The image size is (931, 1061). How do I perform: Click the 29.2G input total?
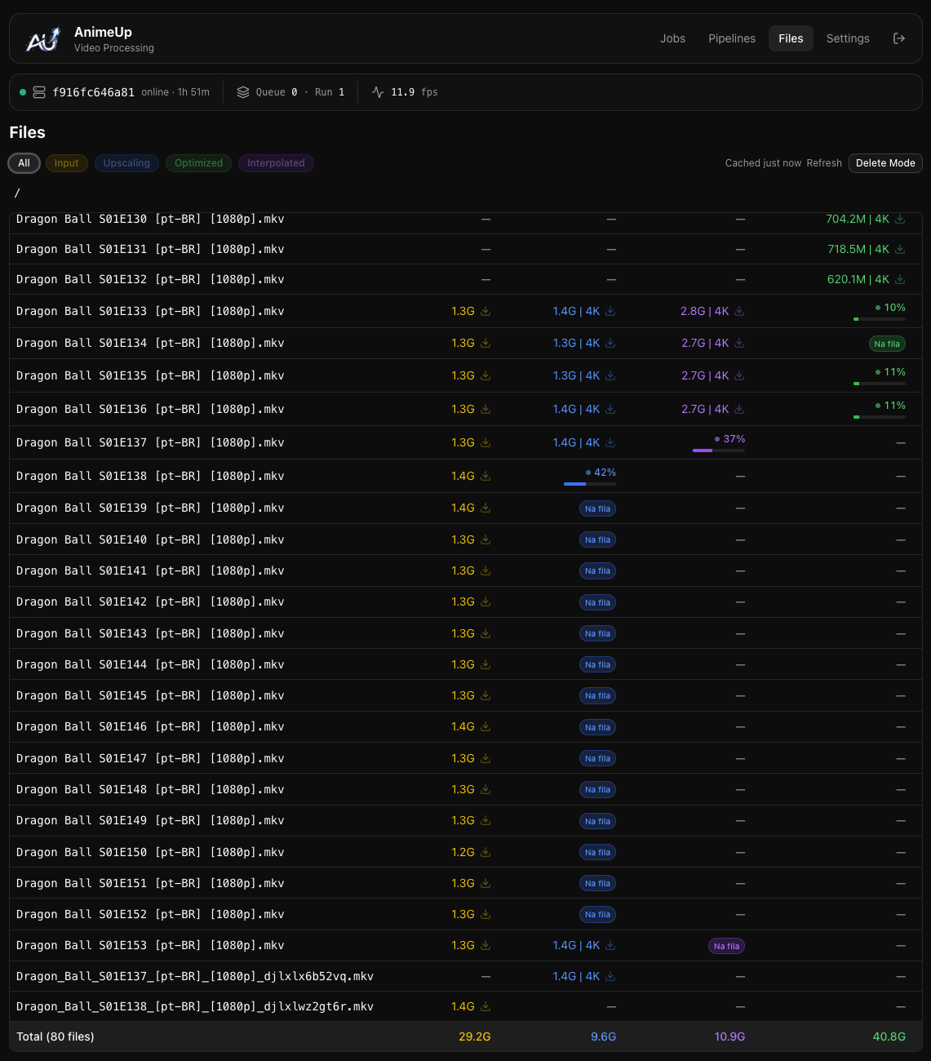tap(475, 1037)
